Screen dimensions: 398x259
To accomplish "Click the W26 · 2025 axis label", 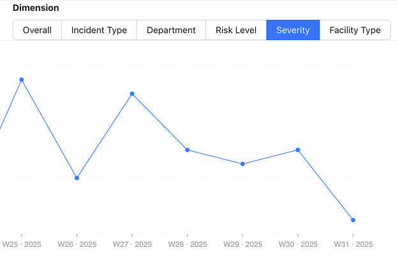I will coord(77,244).
